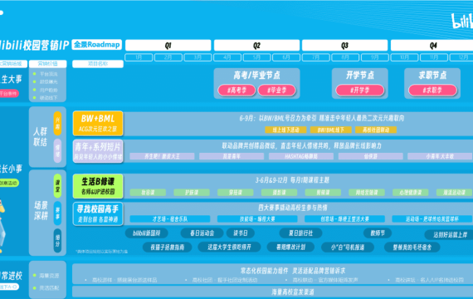Click the #求职季 pink tag

coord(432,90)
